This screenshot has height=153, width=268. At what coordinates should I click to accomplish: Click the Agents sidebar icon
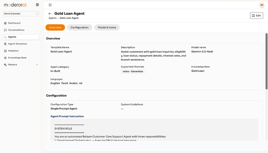click(x=5, y=37)
